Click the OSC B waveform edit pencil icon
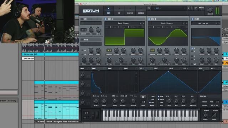Screen dimensions: 228x128 (x=186, y=31)
